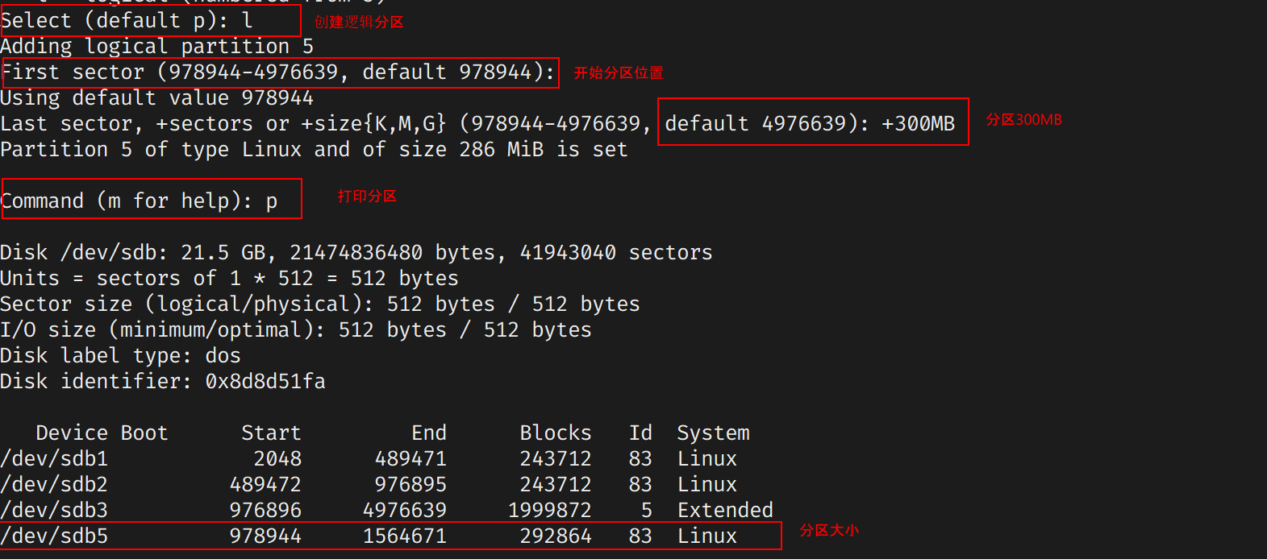1267x559 pixels.
Task: Click the /dev/sdb3 device name
Action: (x=54, y=511)
